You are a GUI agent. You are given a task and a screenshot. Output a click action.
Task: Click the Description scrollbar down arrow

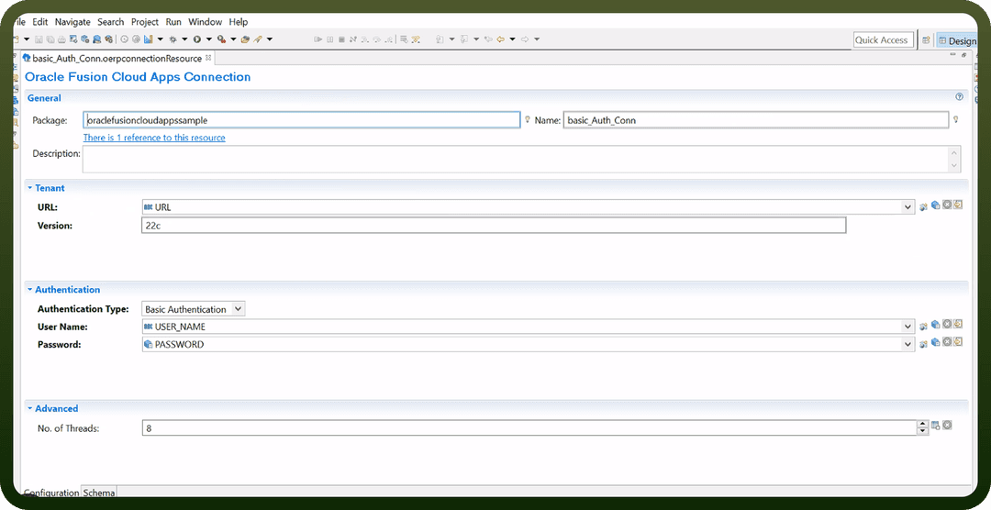point(954,166)
